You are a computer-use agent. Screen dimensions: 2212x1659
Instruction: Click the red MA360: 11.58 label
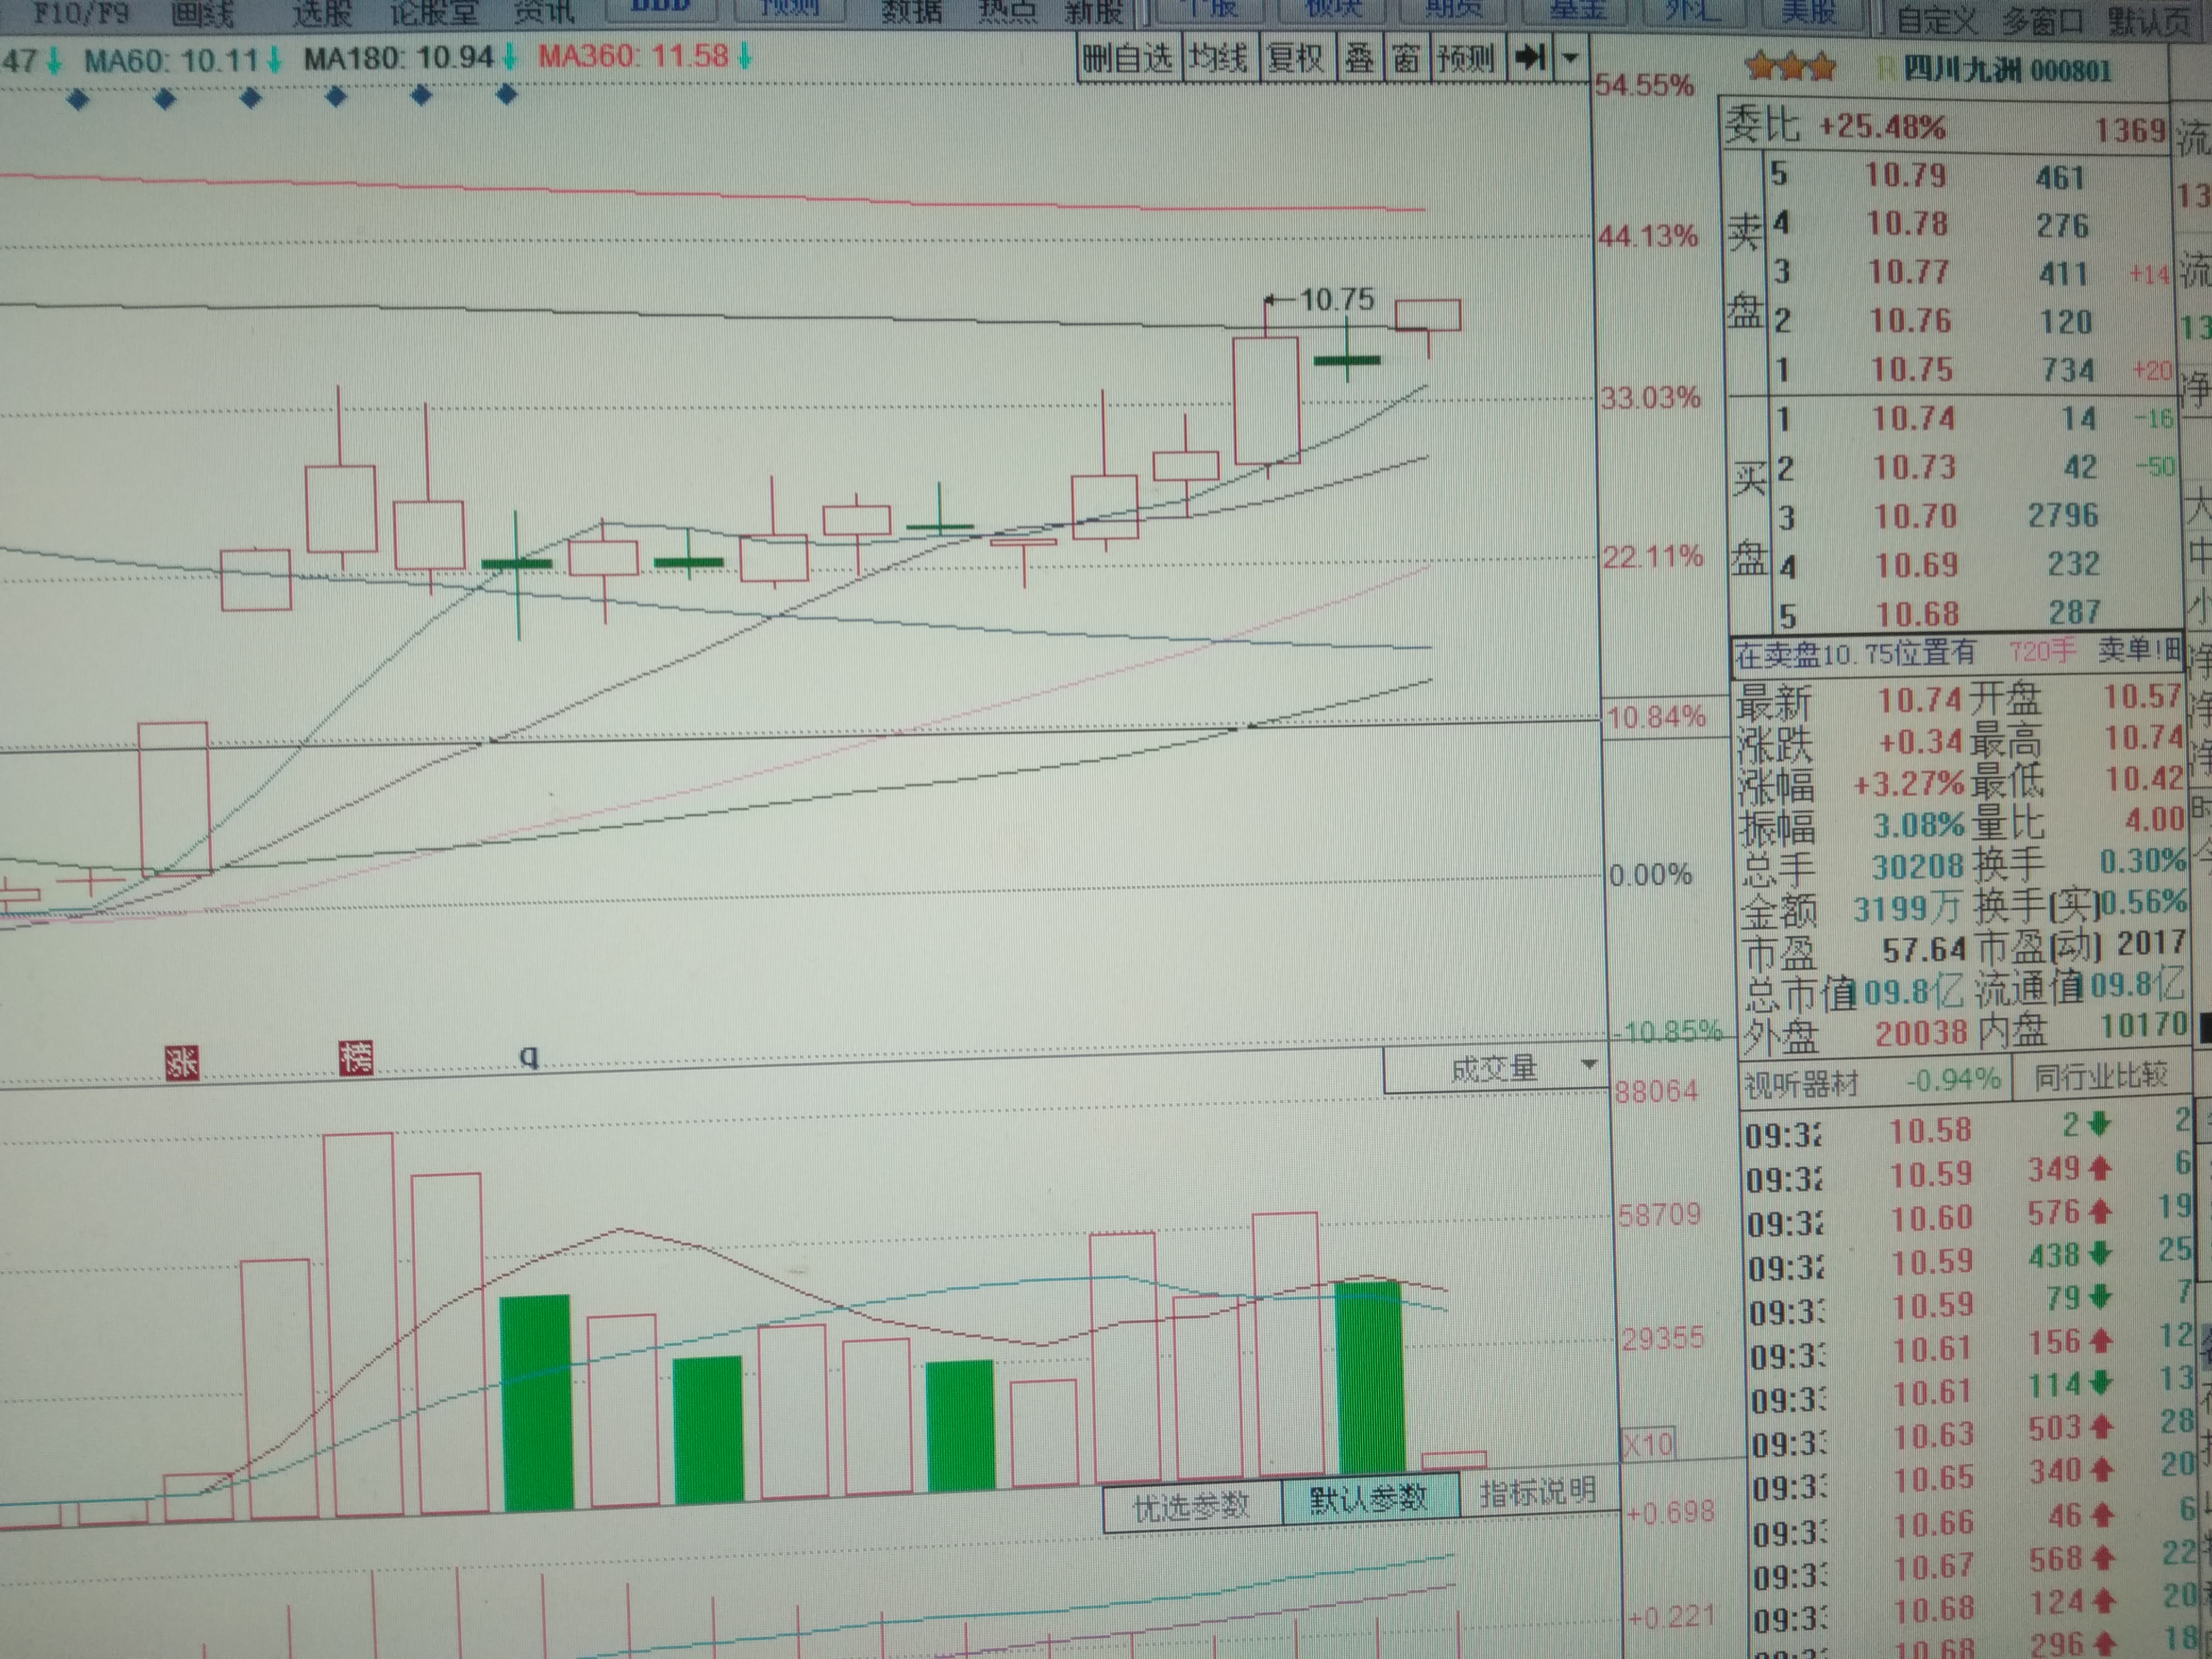(633, 55)
